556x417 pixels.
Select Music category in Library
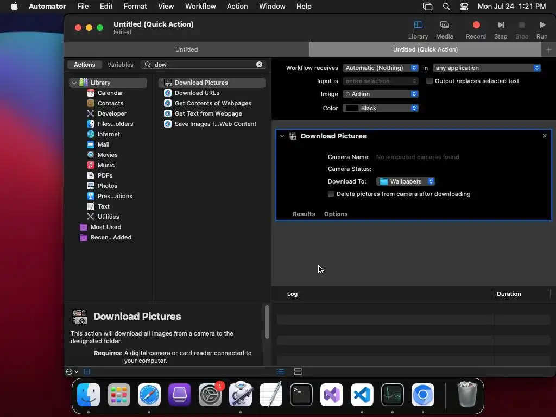tap(106, 165)
